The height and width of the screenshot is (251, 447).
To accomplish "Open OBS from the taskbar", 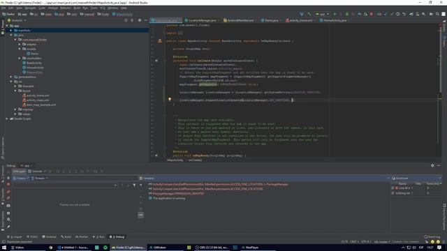I will pos(212,248).
